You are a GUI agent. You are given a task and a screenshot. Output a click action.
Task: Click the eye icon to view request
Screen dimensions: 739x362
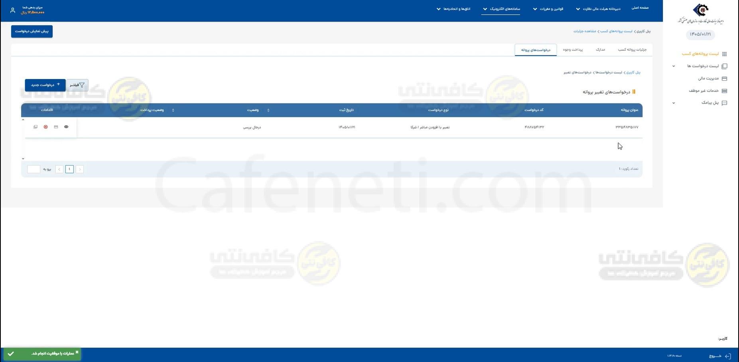click(66, 127)
